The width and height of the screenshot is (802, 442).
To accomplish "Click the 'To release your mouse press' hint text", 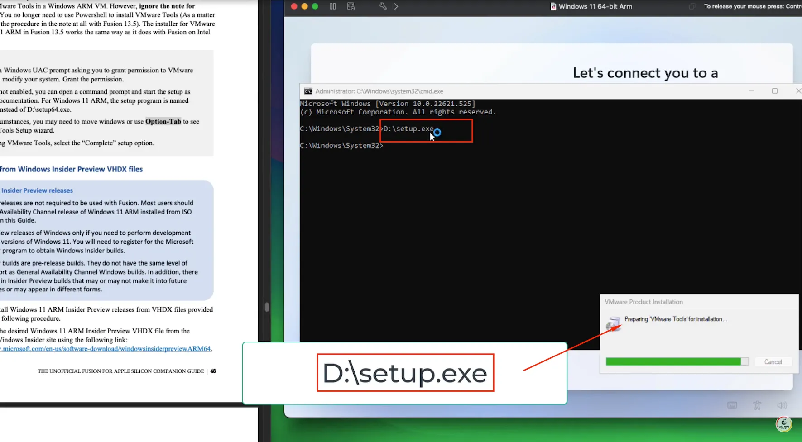I will coord(752,6).
